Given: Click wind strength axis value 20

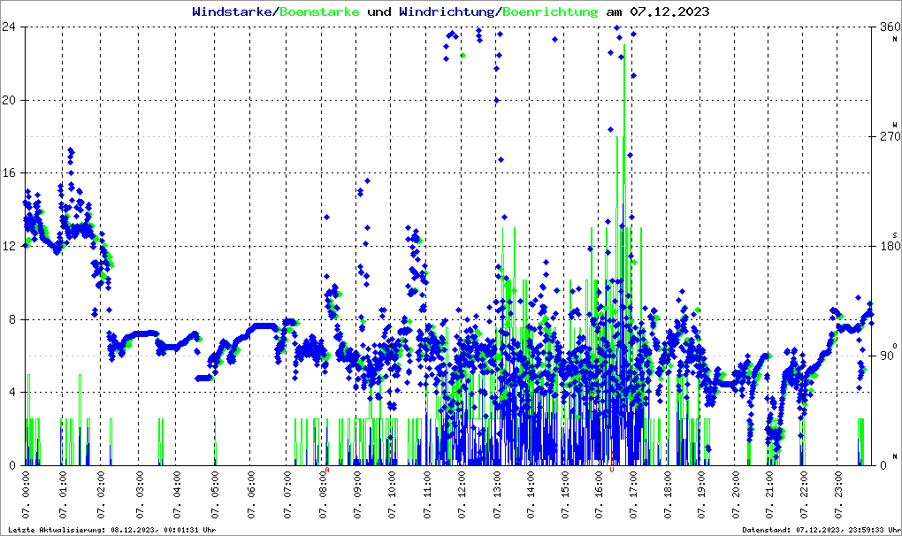Looking at the screenshot, I should [x=8, y=100].
